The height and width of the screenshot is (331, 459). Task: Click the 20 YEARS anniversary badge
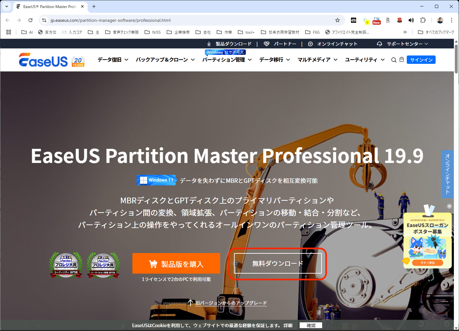(78, 61)
